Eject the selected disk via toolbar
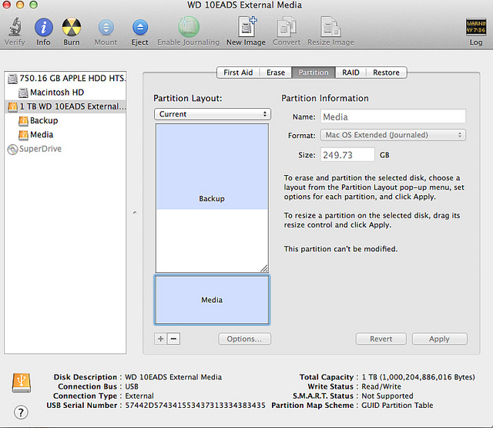The width and height of the screenshot is (493, 428). 140,28
